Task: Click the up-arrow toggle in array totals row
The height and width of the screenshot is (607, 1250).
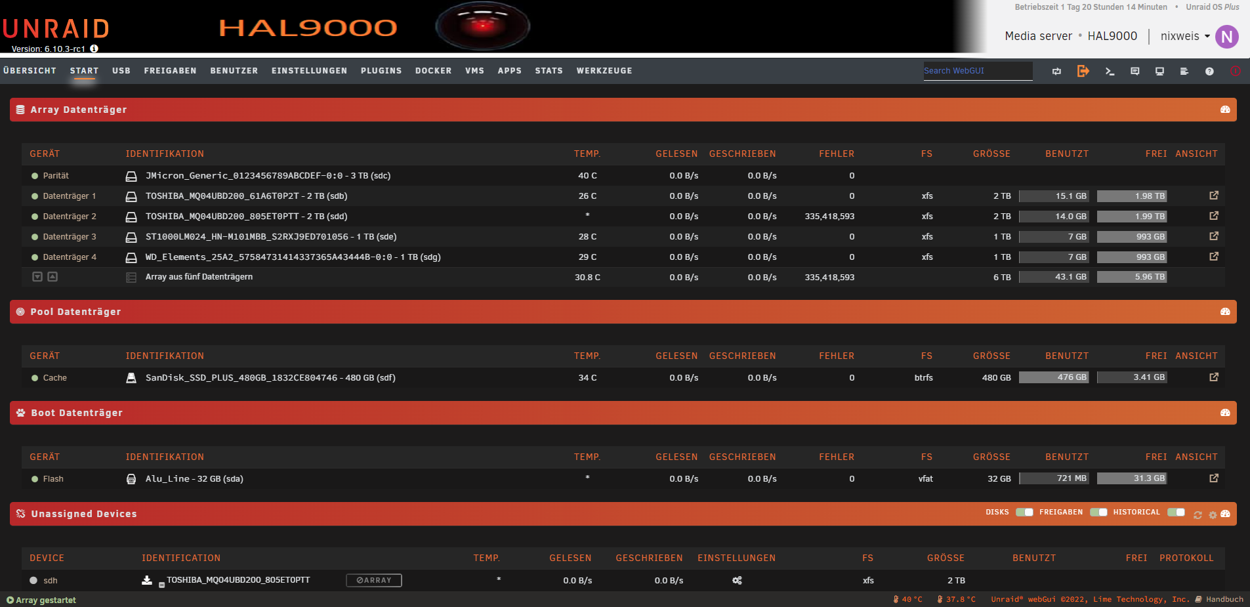Action: 52,277
